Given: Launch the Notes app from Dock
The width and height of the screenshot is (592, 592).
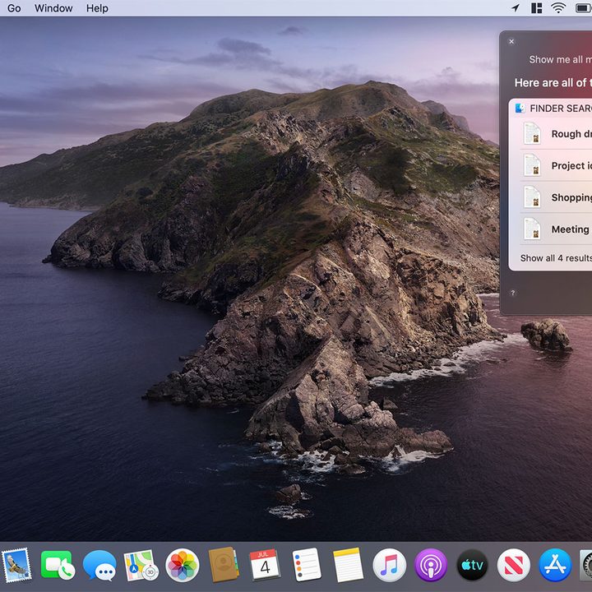Looking at the screenshot, I should [x=348, y=565].
